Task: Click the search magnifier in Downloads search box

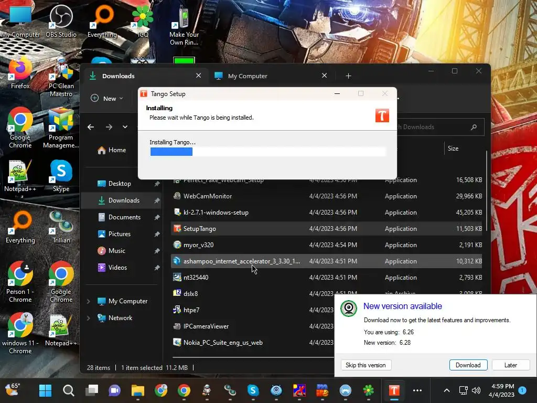Action: [474, 127]
